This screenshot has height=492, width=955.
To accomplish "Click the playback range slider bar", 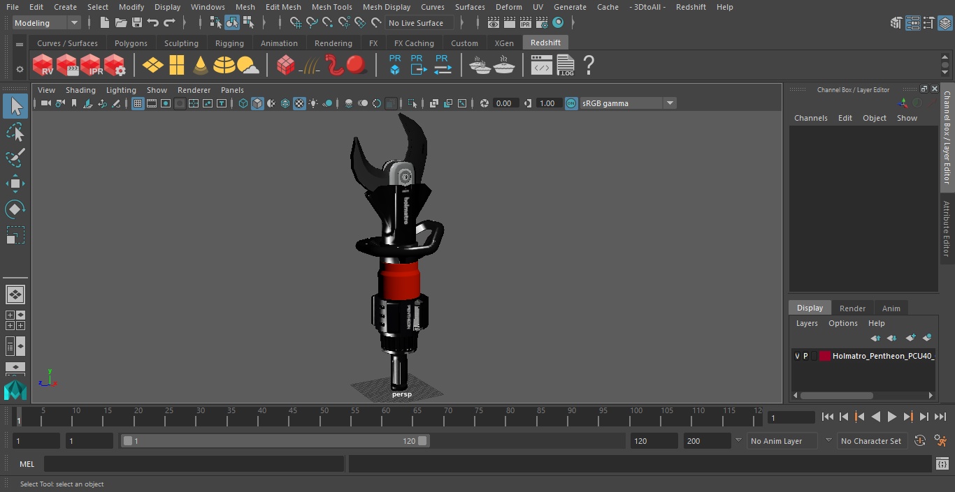I will [275, 441].
